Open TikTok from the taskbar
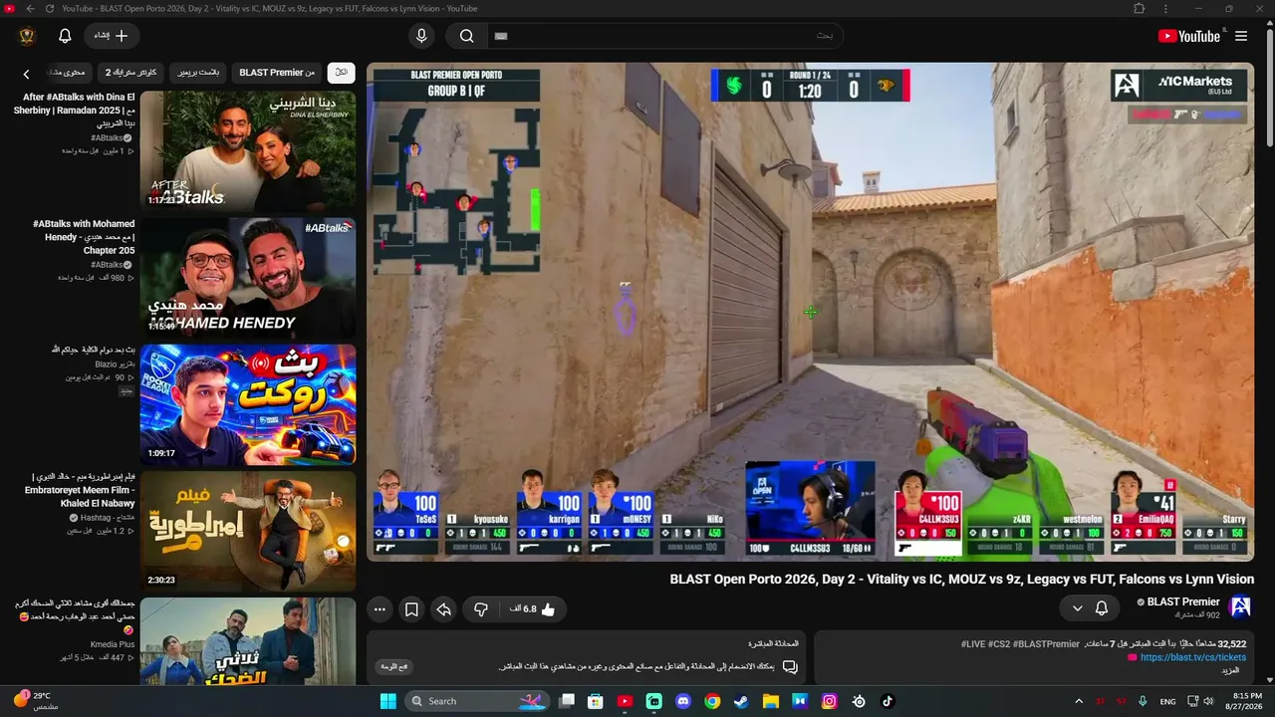Viewport: 1275px width, 717px height. [x=888, y=701]
